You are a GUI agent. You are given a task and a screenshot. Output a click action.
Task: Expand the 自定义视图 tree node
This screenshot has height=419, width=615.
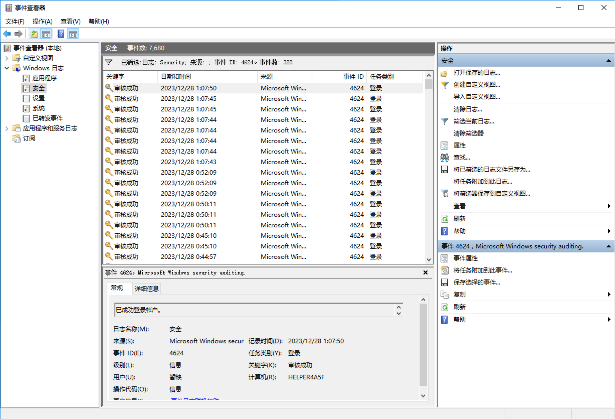tap(7, 58)
